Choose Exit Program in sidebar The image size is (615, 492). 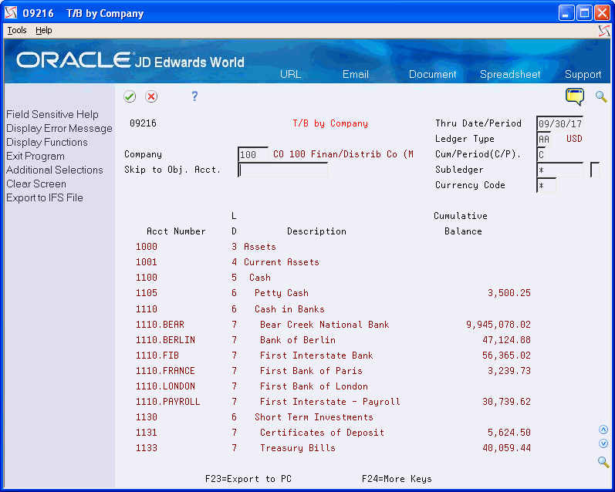pos(35,156)
